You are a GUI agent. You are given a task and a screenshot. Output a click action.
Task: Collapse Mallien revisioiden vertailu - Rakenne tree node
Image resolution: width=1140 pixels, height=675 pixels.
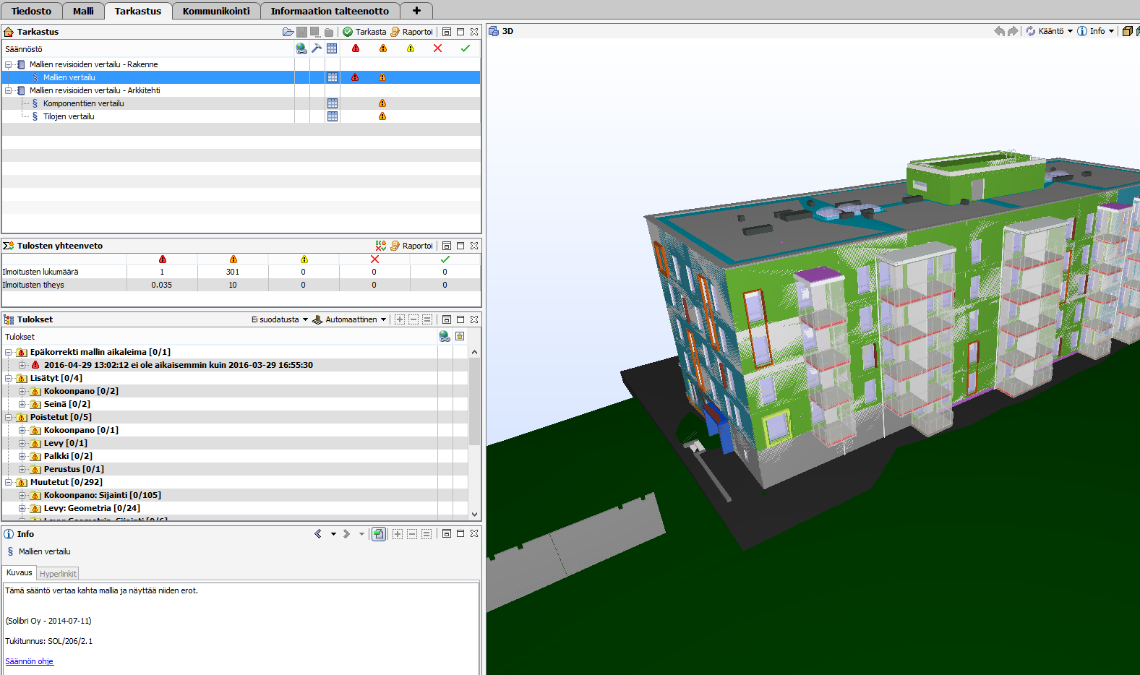pyautogui.click(x=9, y=64)
